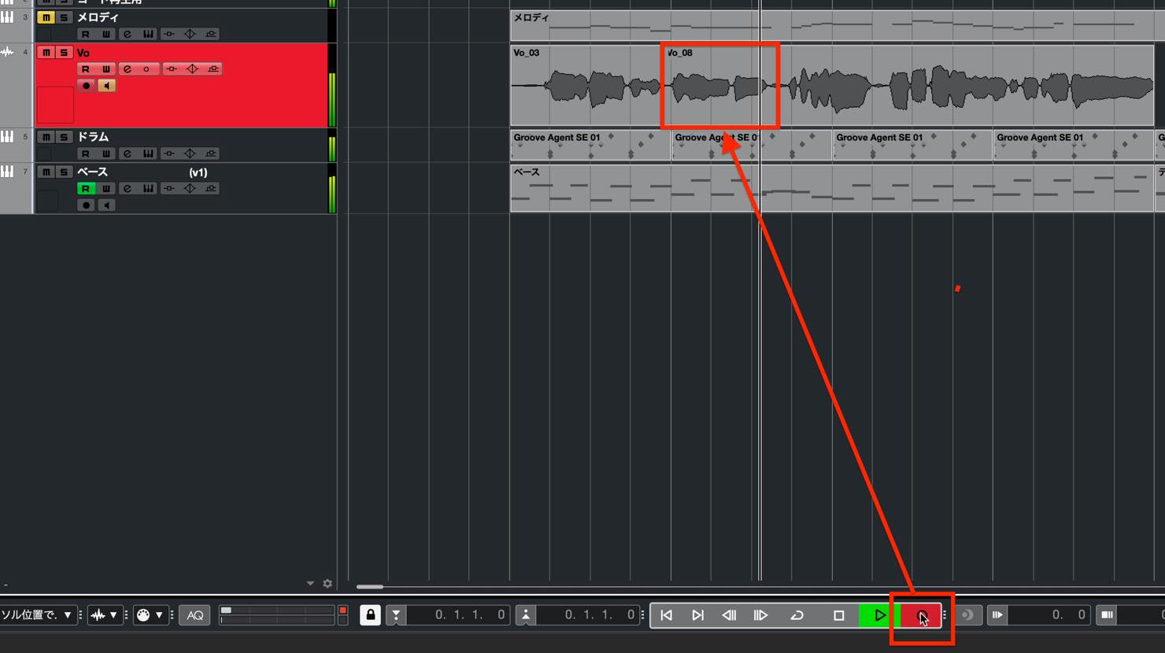This screenshot has height=653, width=1165.
Task: Solo the ドラム track
Action: 64,137
